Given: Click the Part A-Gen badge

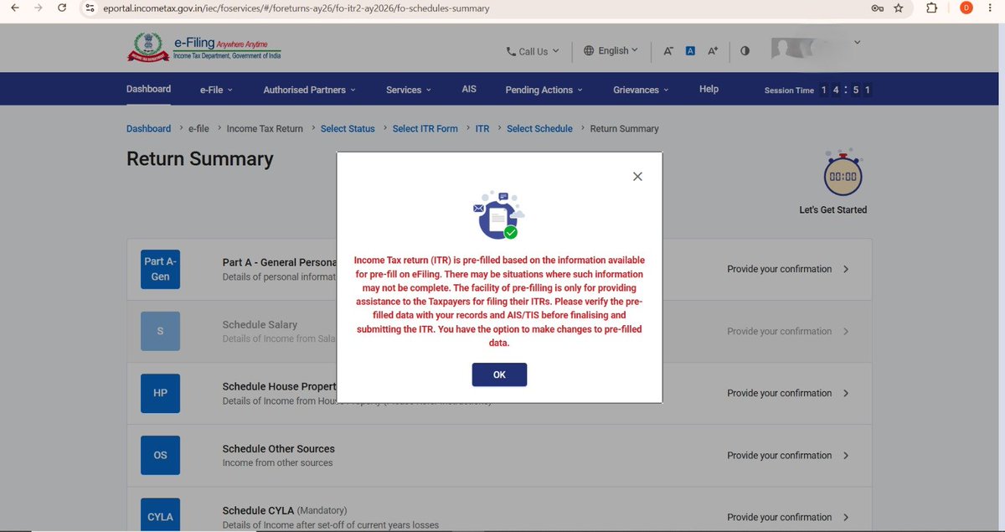Looking at the screenshot, I should click(x=161, y=269).
